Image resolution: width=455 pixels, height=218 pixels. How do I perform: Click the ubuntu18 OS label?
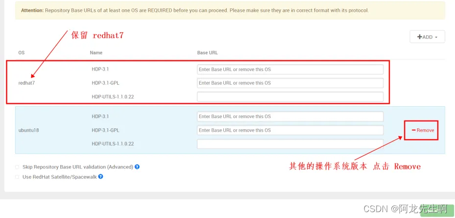point(29,130)
